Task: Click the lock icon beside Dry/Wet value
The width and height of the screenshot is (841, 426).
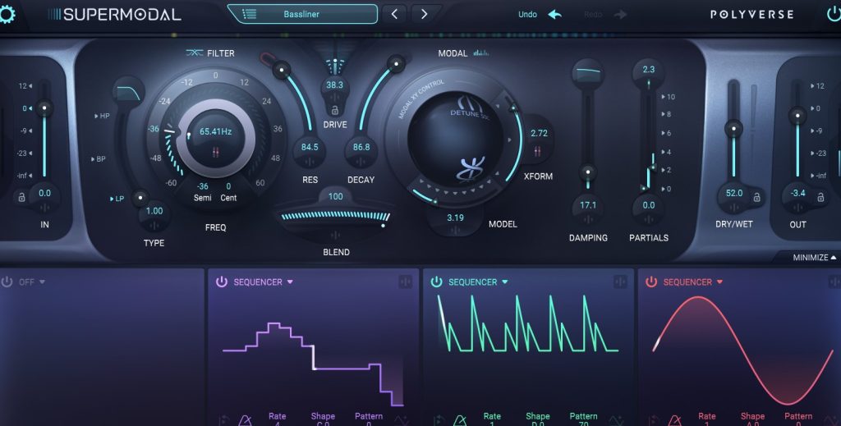Action: coord(756,197)
